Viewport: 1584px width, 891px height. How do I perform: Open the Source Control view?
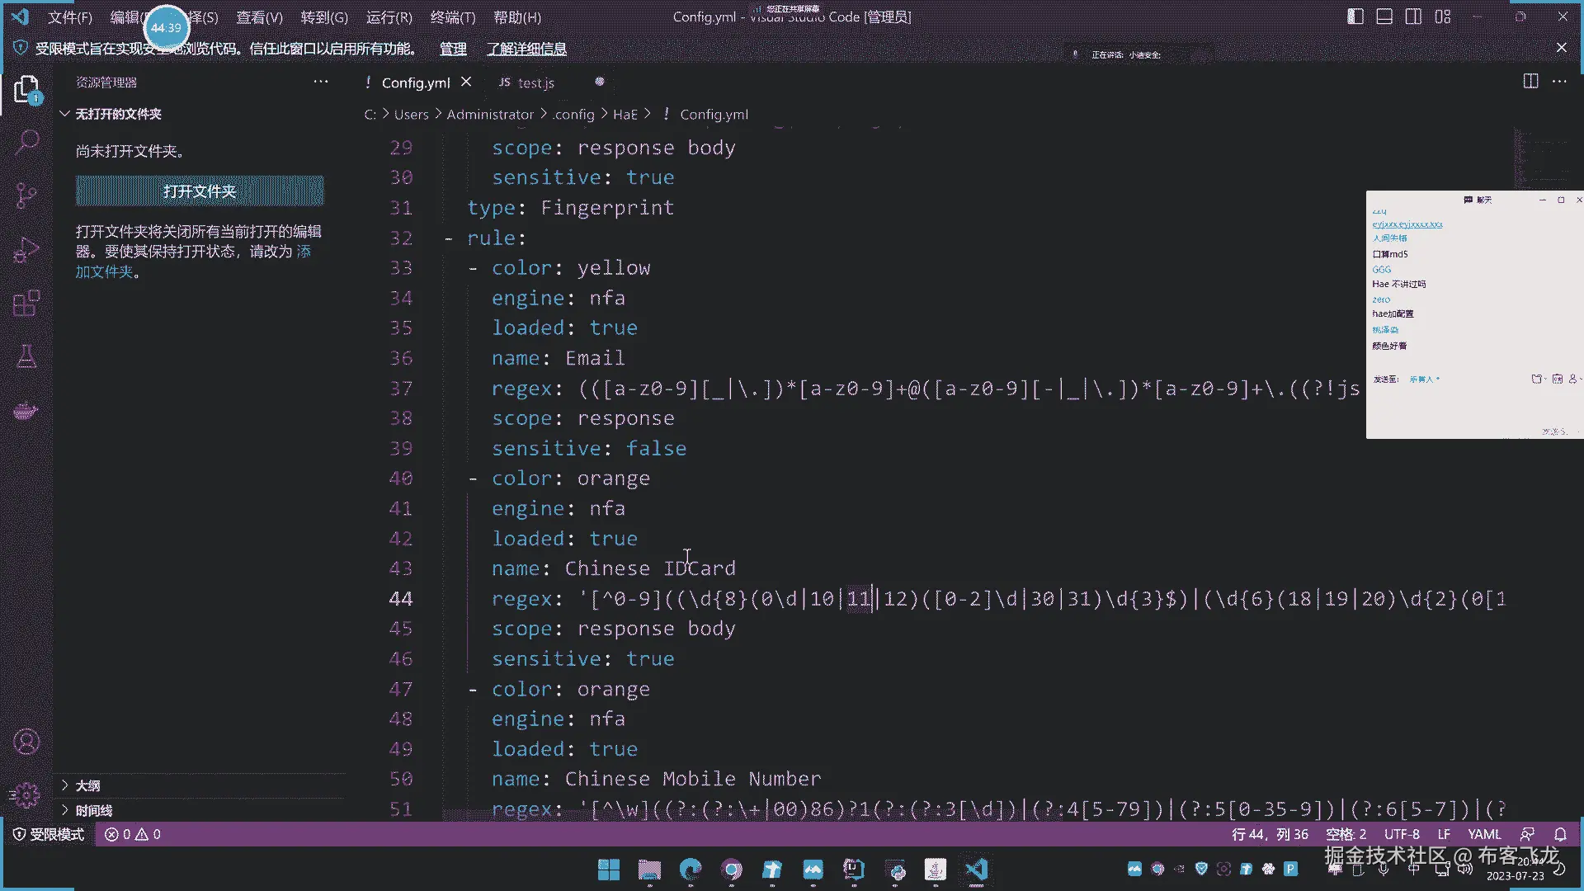point(26,196)
